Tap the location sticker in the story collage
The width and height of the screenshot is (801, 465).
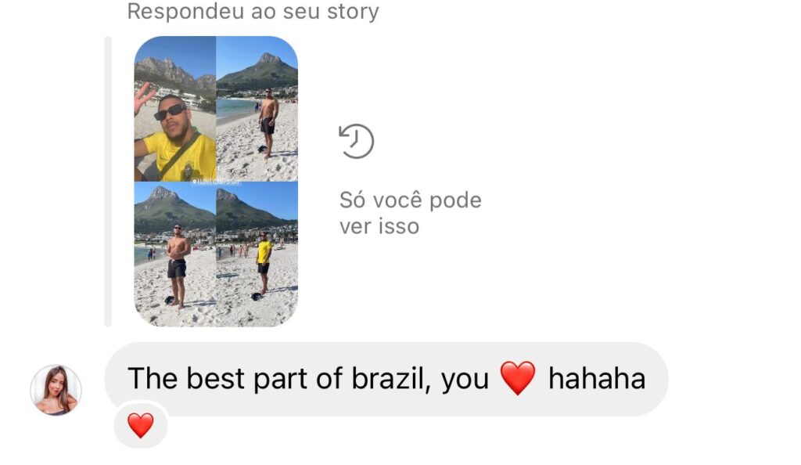[x=216, y=182]
